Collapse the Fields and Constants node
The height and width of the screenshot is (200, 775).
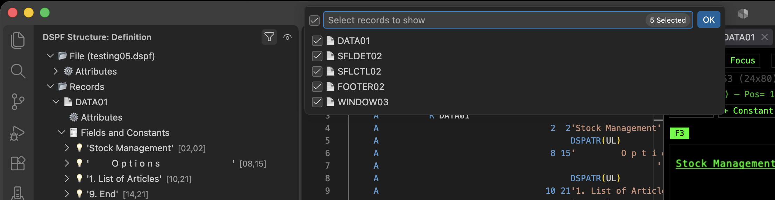(62, 132)
